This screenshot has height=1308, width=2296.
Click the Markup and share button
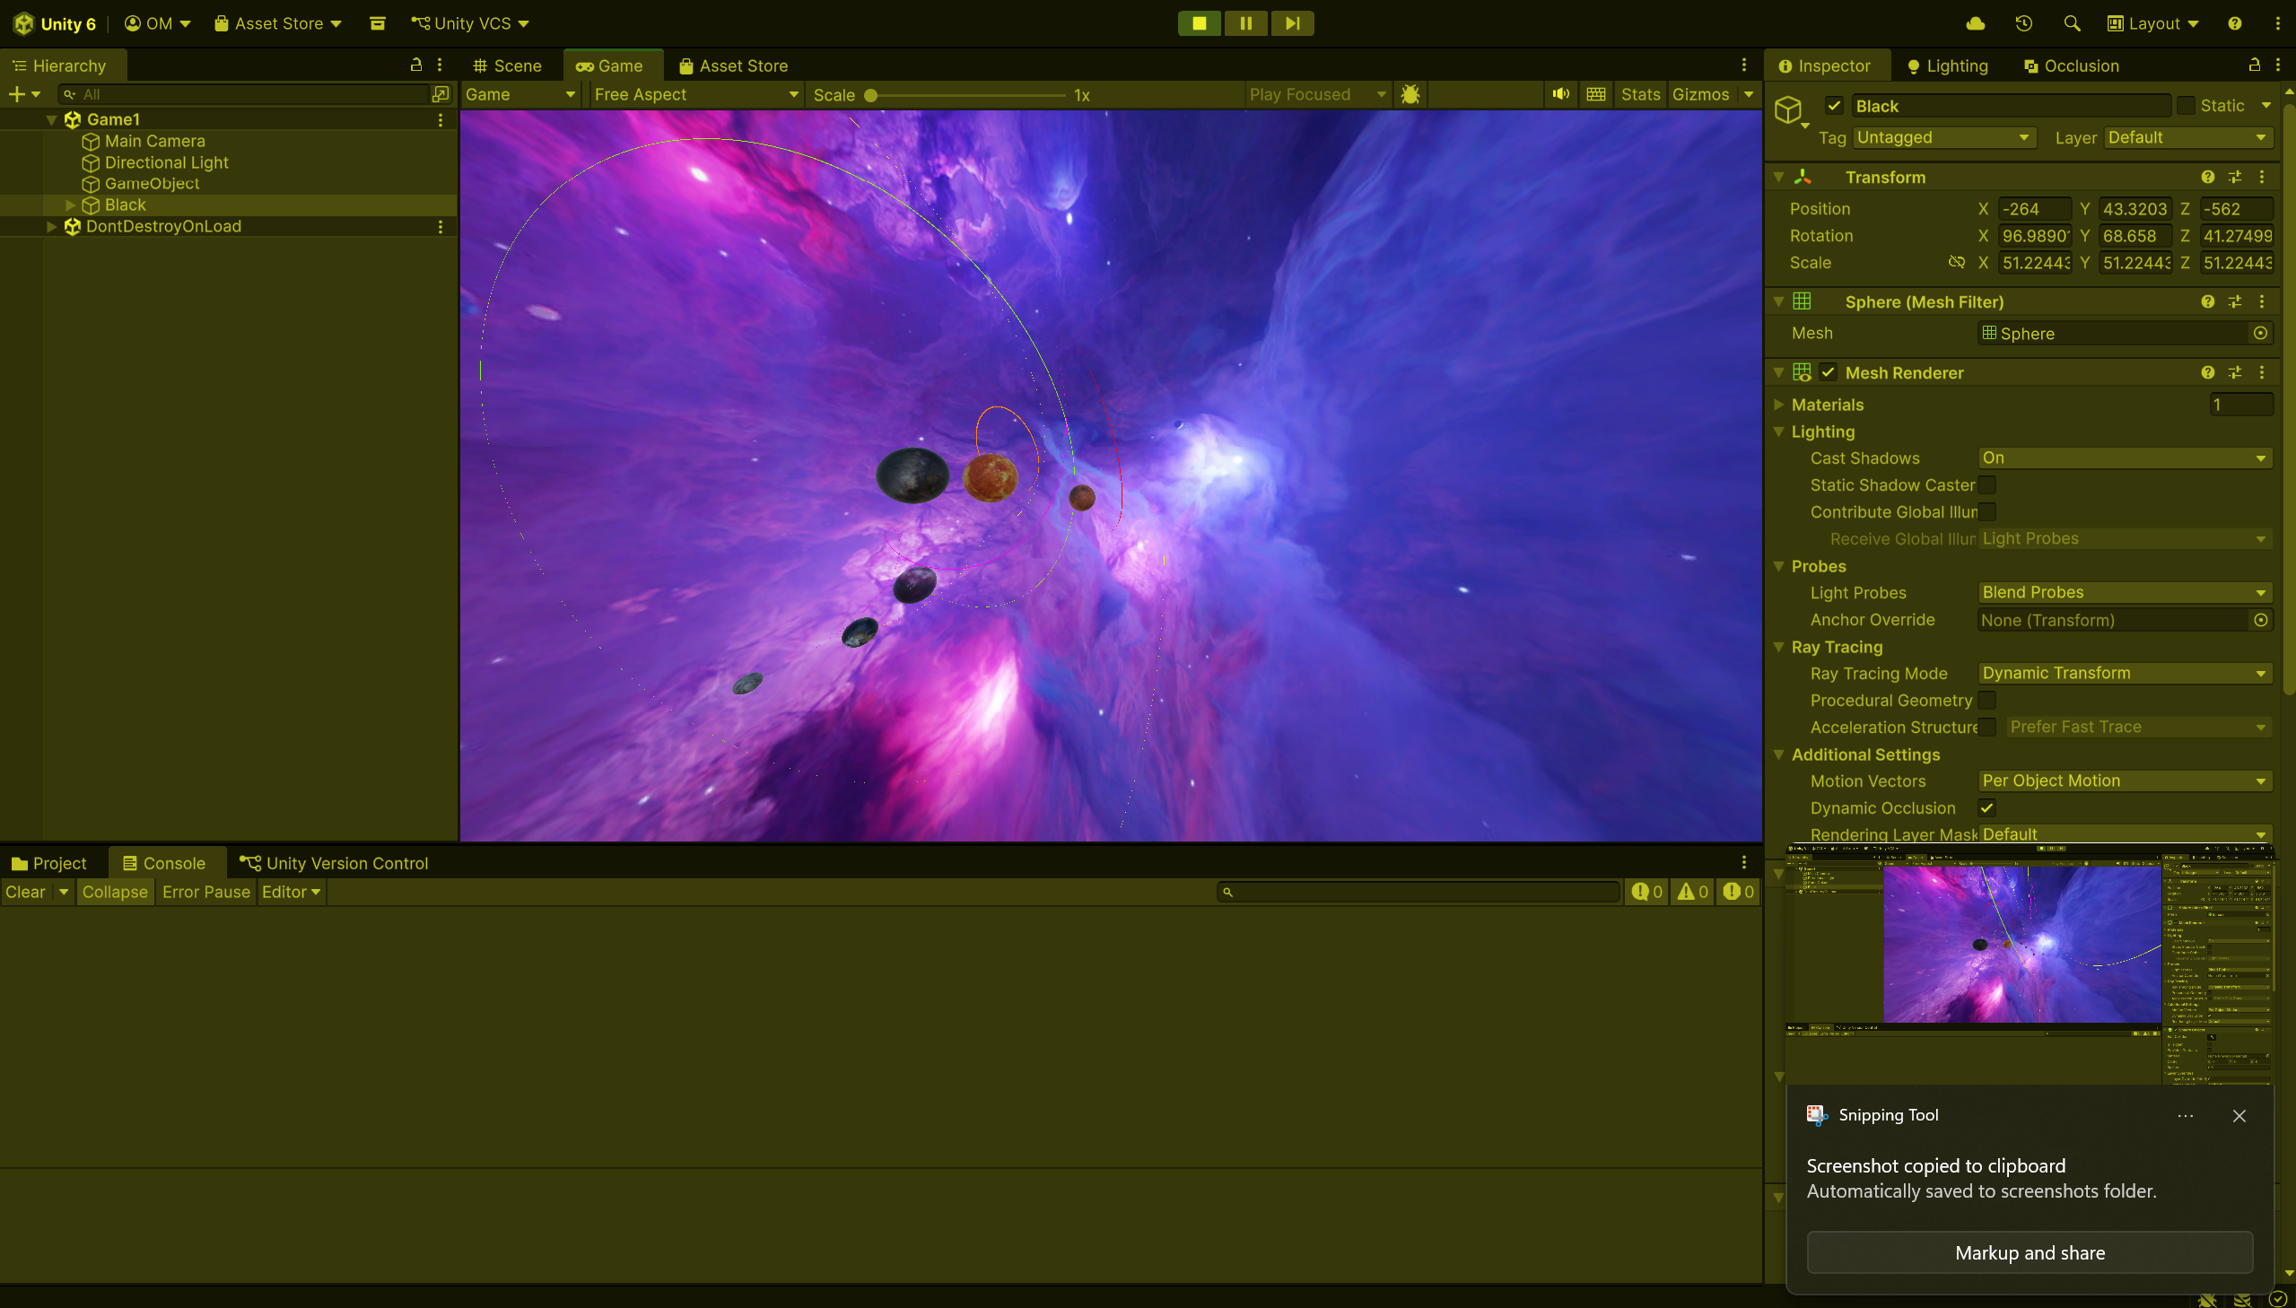click(2030, 1251)
